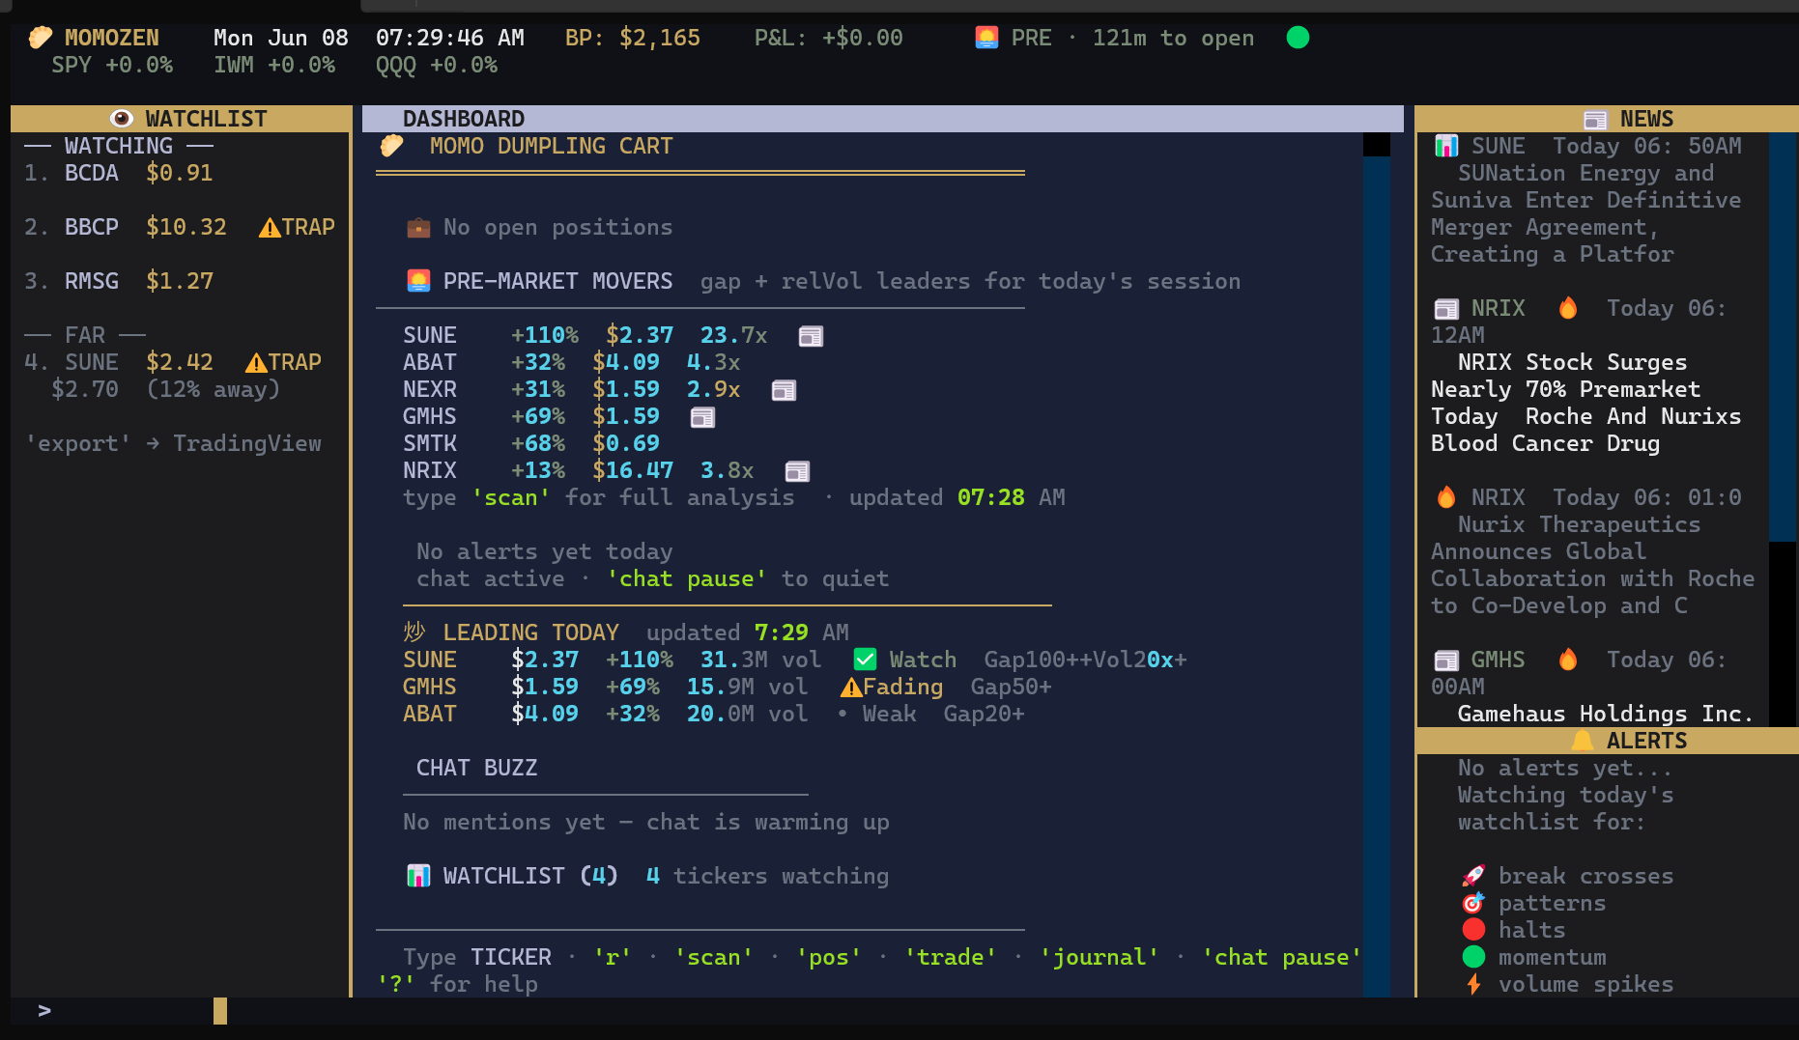Click the green connection status dot

coord(1298,38)
